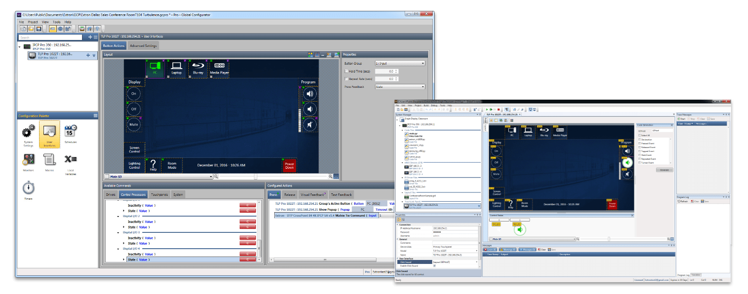Click Start in Trace Messages panel
Image resolution: width=748 pixels, height=294 pixels.
point(682,119)
